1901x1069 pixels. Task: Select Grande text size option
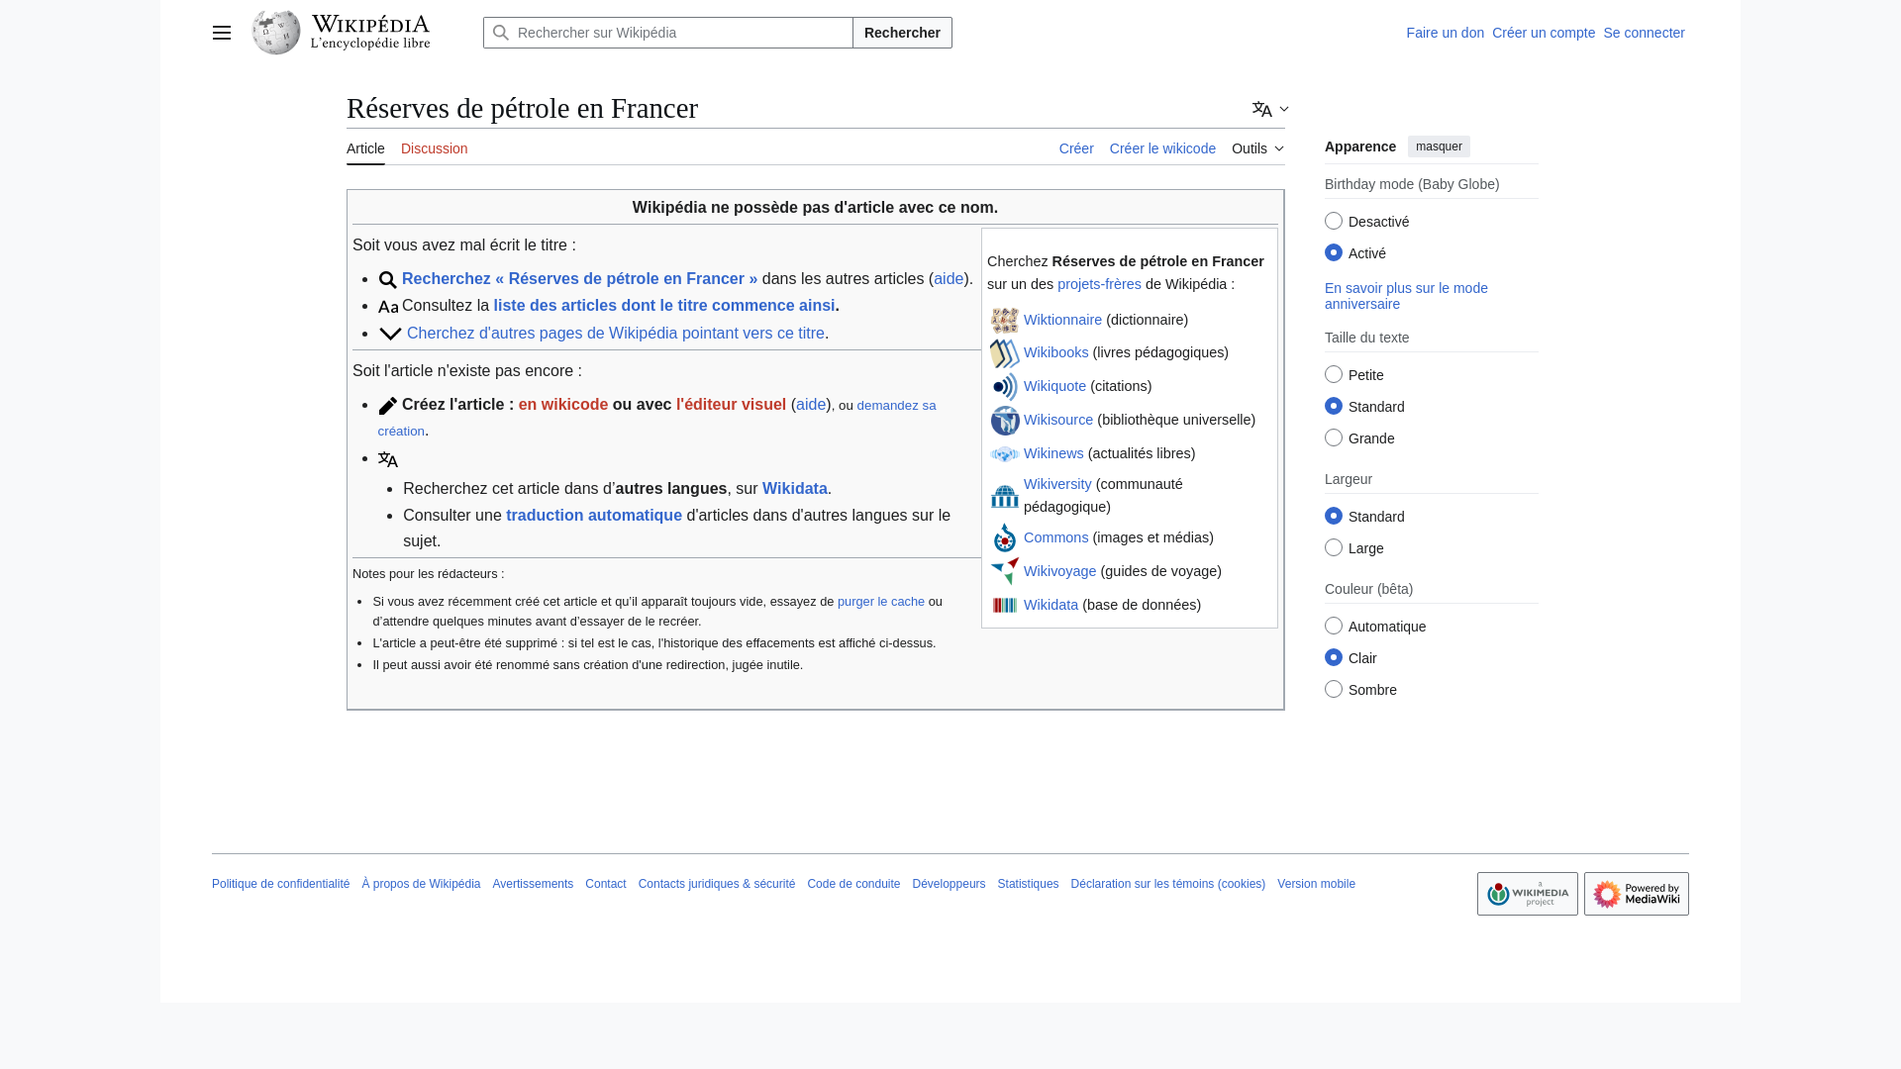coord(1334,437)
